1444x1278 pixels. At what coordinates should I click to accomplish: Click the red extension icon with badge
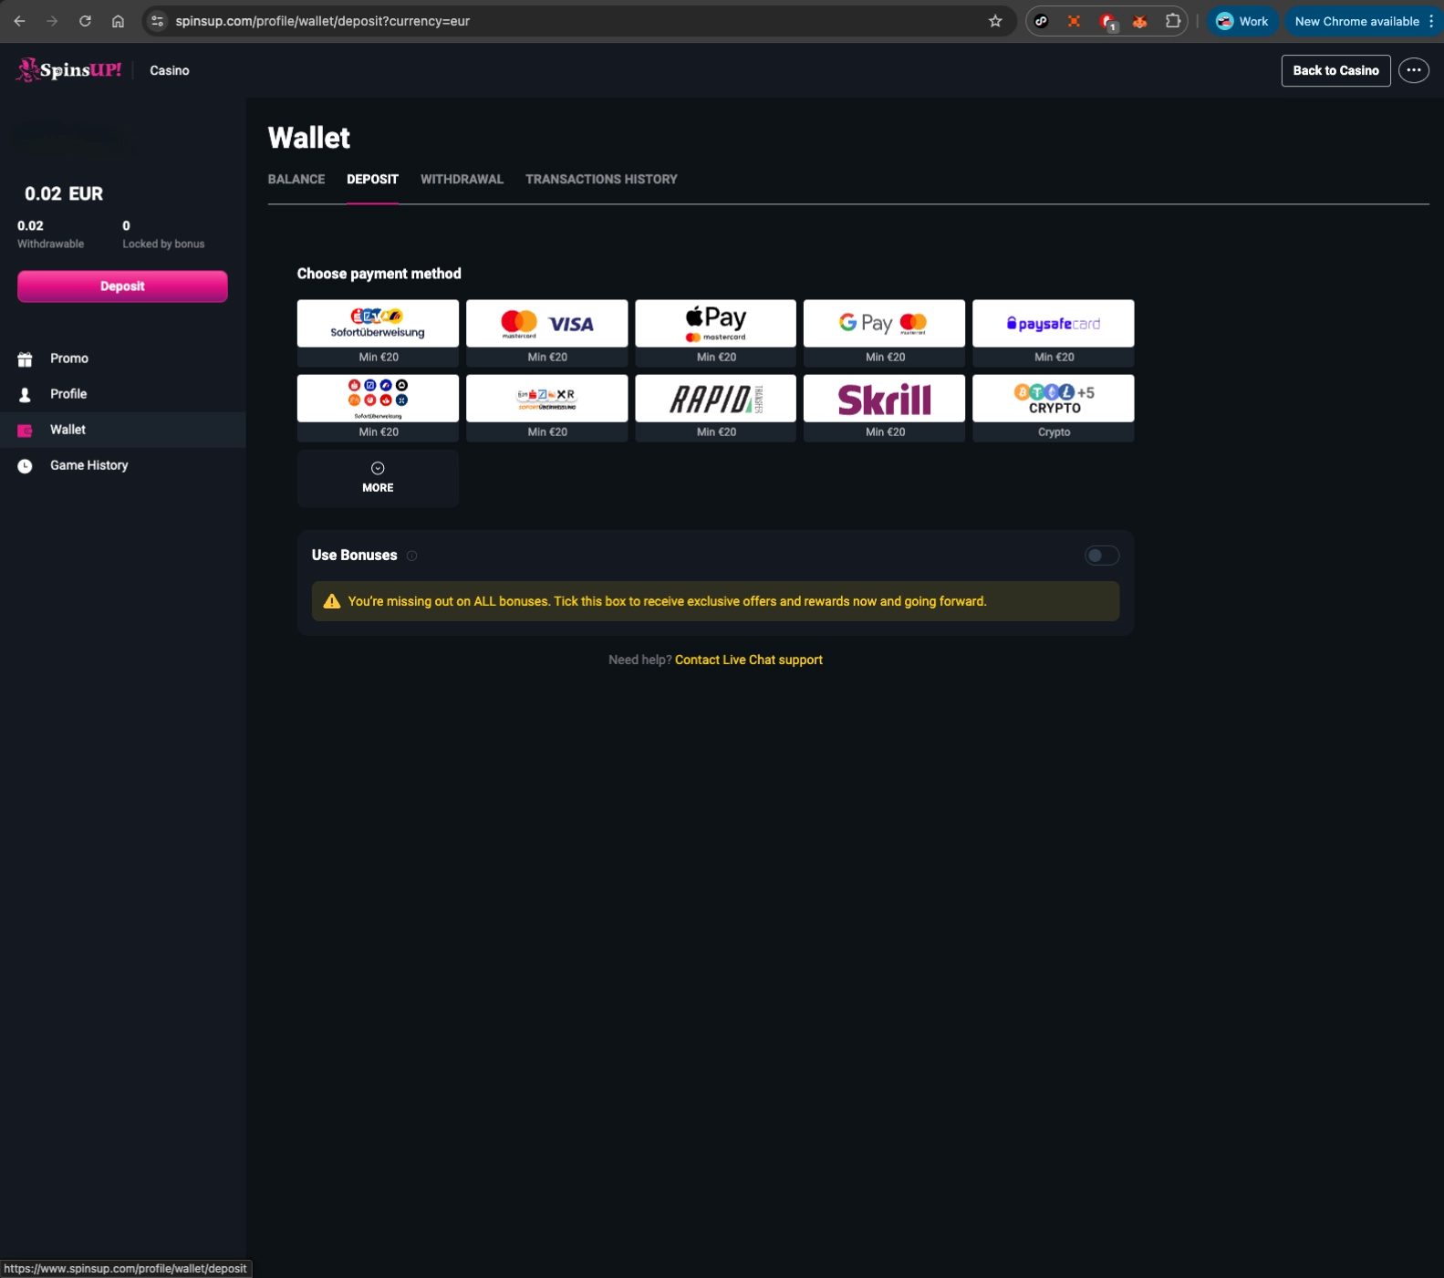1107,21
